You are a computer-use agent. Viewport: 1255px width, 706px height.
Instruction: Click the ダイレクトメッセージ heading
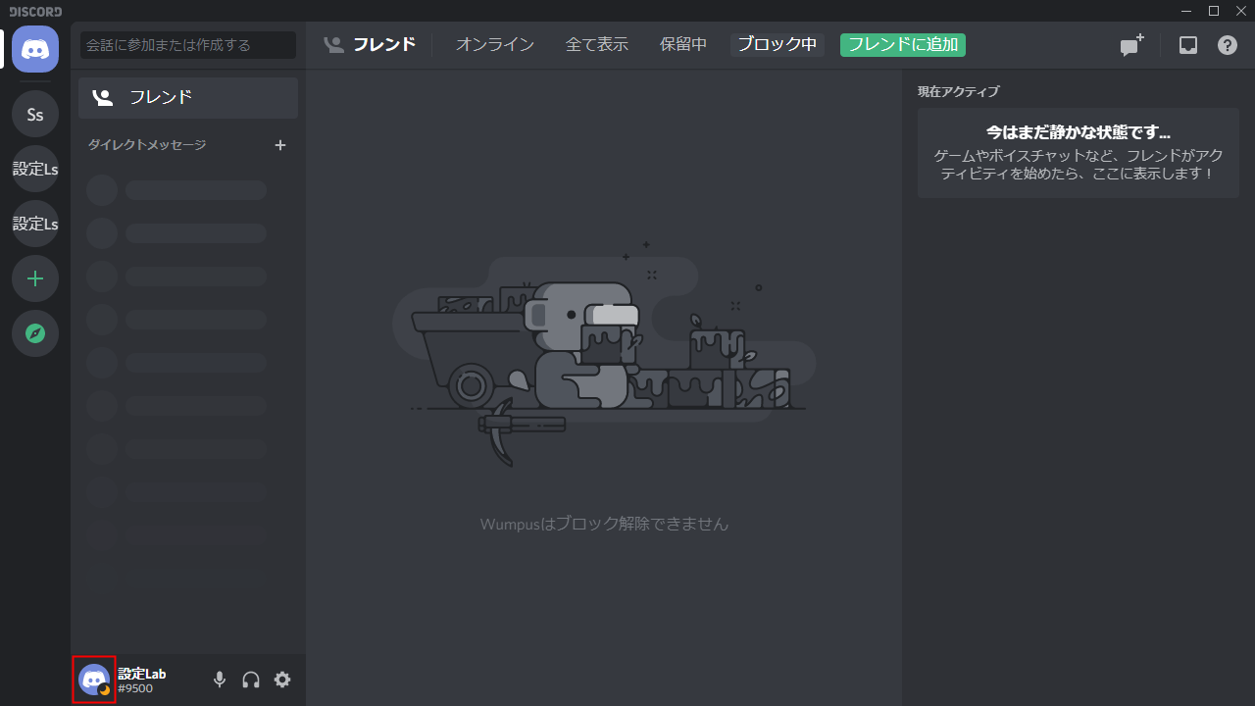pos(147,145)
